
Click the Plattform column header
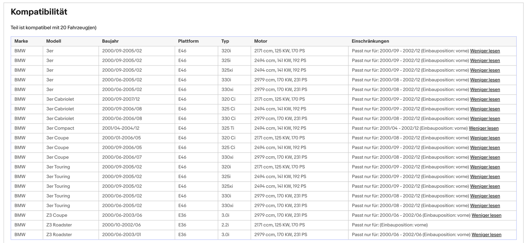tap(188, 41)
